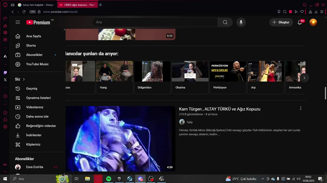327x183 pixels.
Task: Click the address bar URL
Action: [61, 12]
